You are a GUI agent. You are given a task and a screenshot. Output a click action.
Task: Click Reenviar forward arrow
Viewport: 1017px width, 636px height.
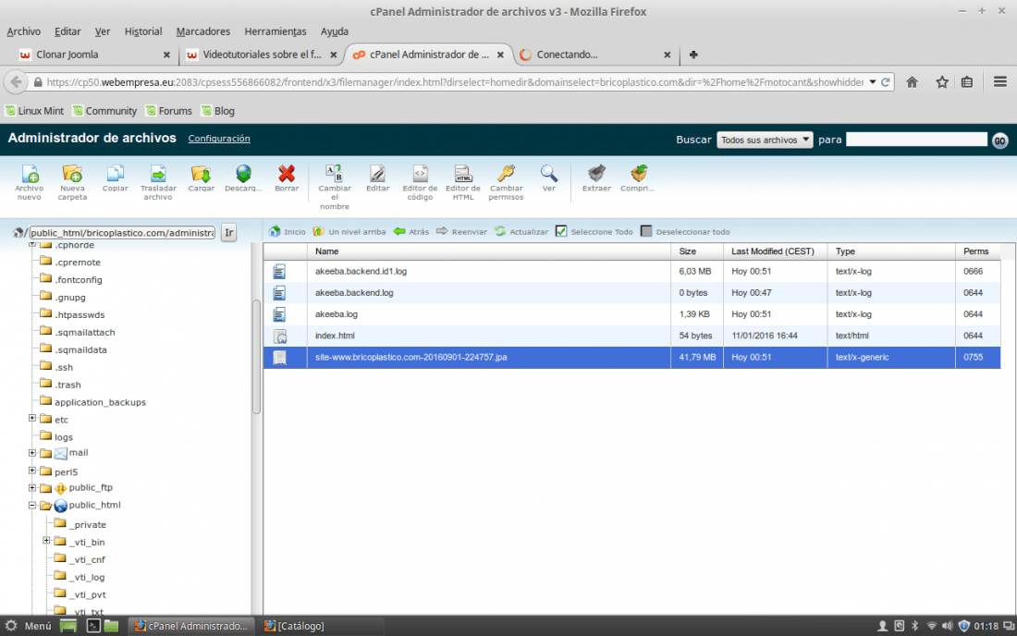pos(461,231)
